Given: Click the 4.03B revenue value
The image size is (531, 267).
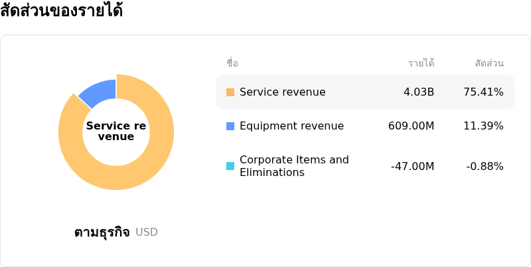Looking at the screenshot, I should [x=419, y=92].
